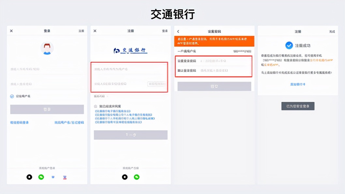Tap the black circle icon below the registration form

point(124,177)
